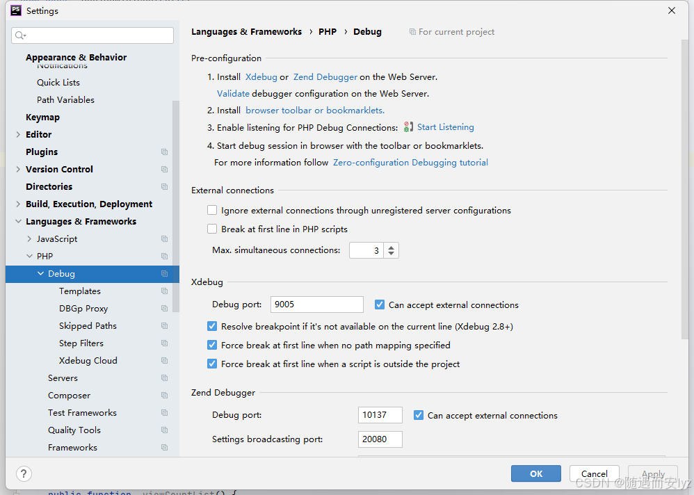Viewport: 694px width, 495px height.
Task: Increase max simultaneous connections with up arrow
Action: click(x=391, y=247)
